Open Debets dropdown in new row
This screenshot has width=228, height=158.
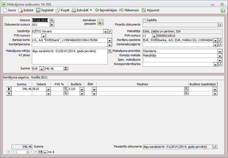click(49, 93)
